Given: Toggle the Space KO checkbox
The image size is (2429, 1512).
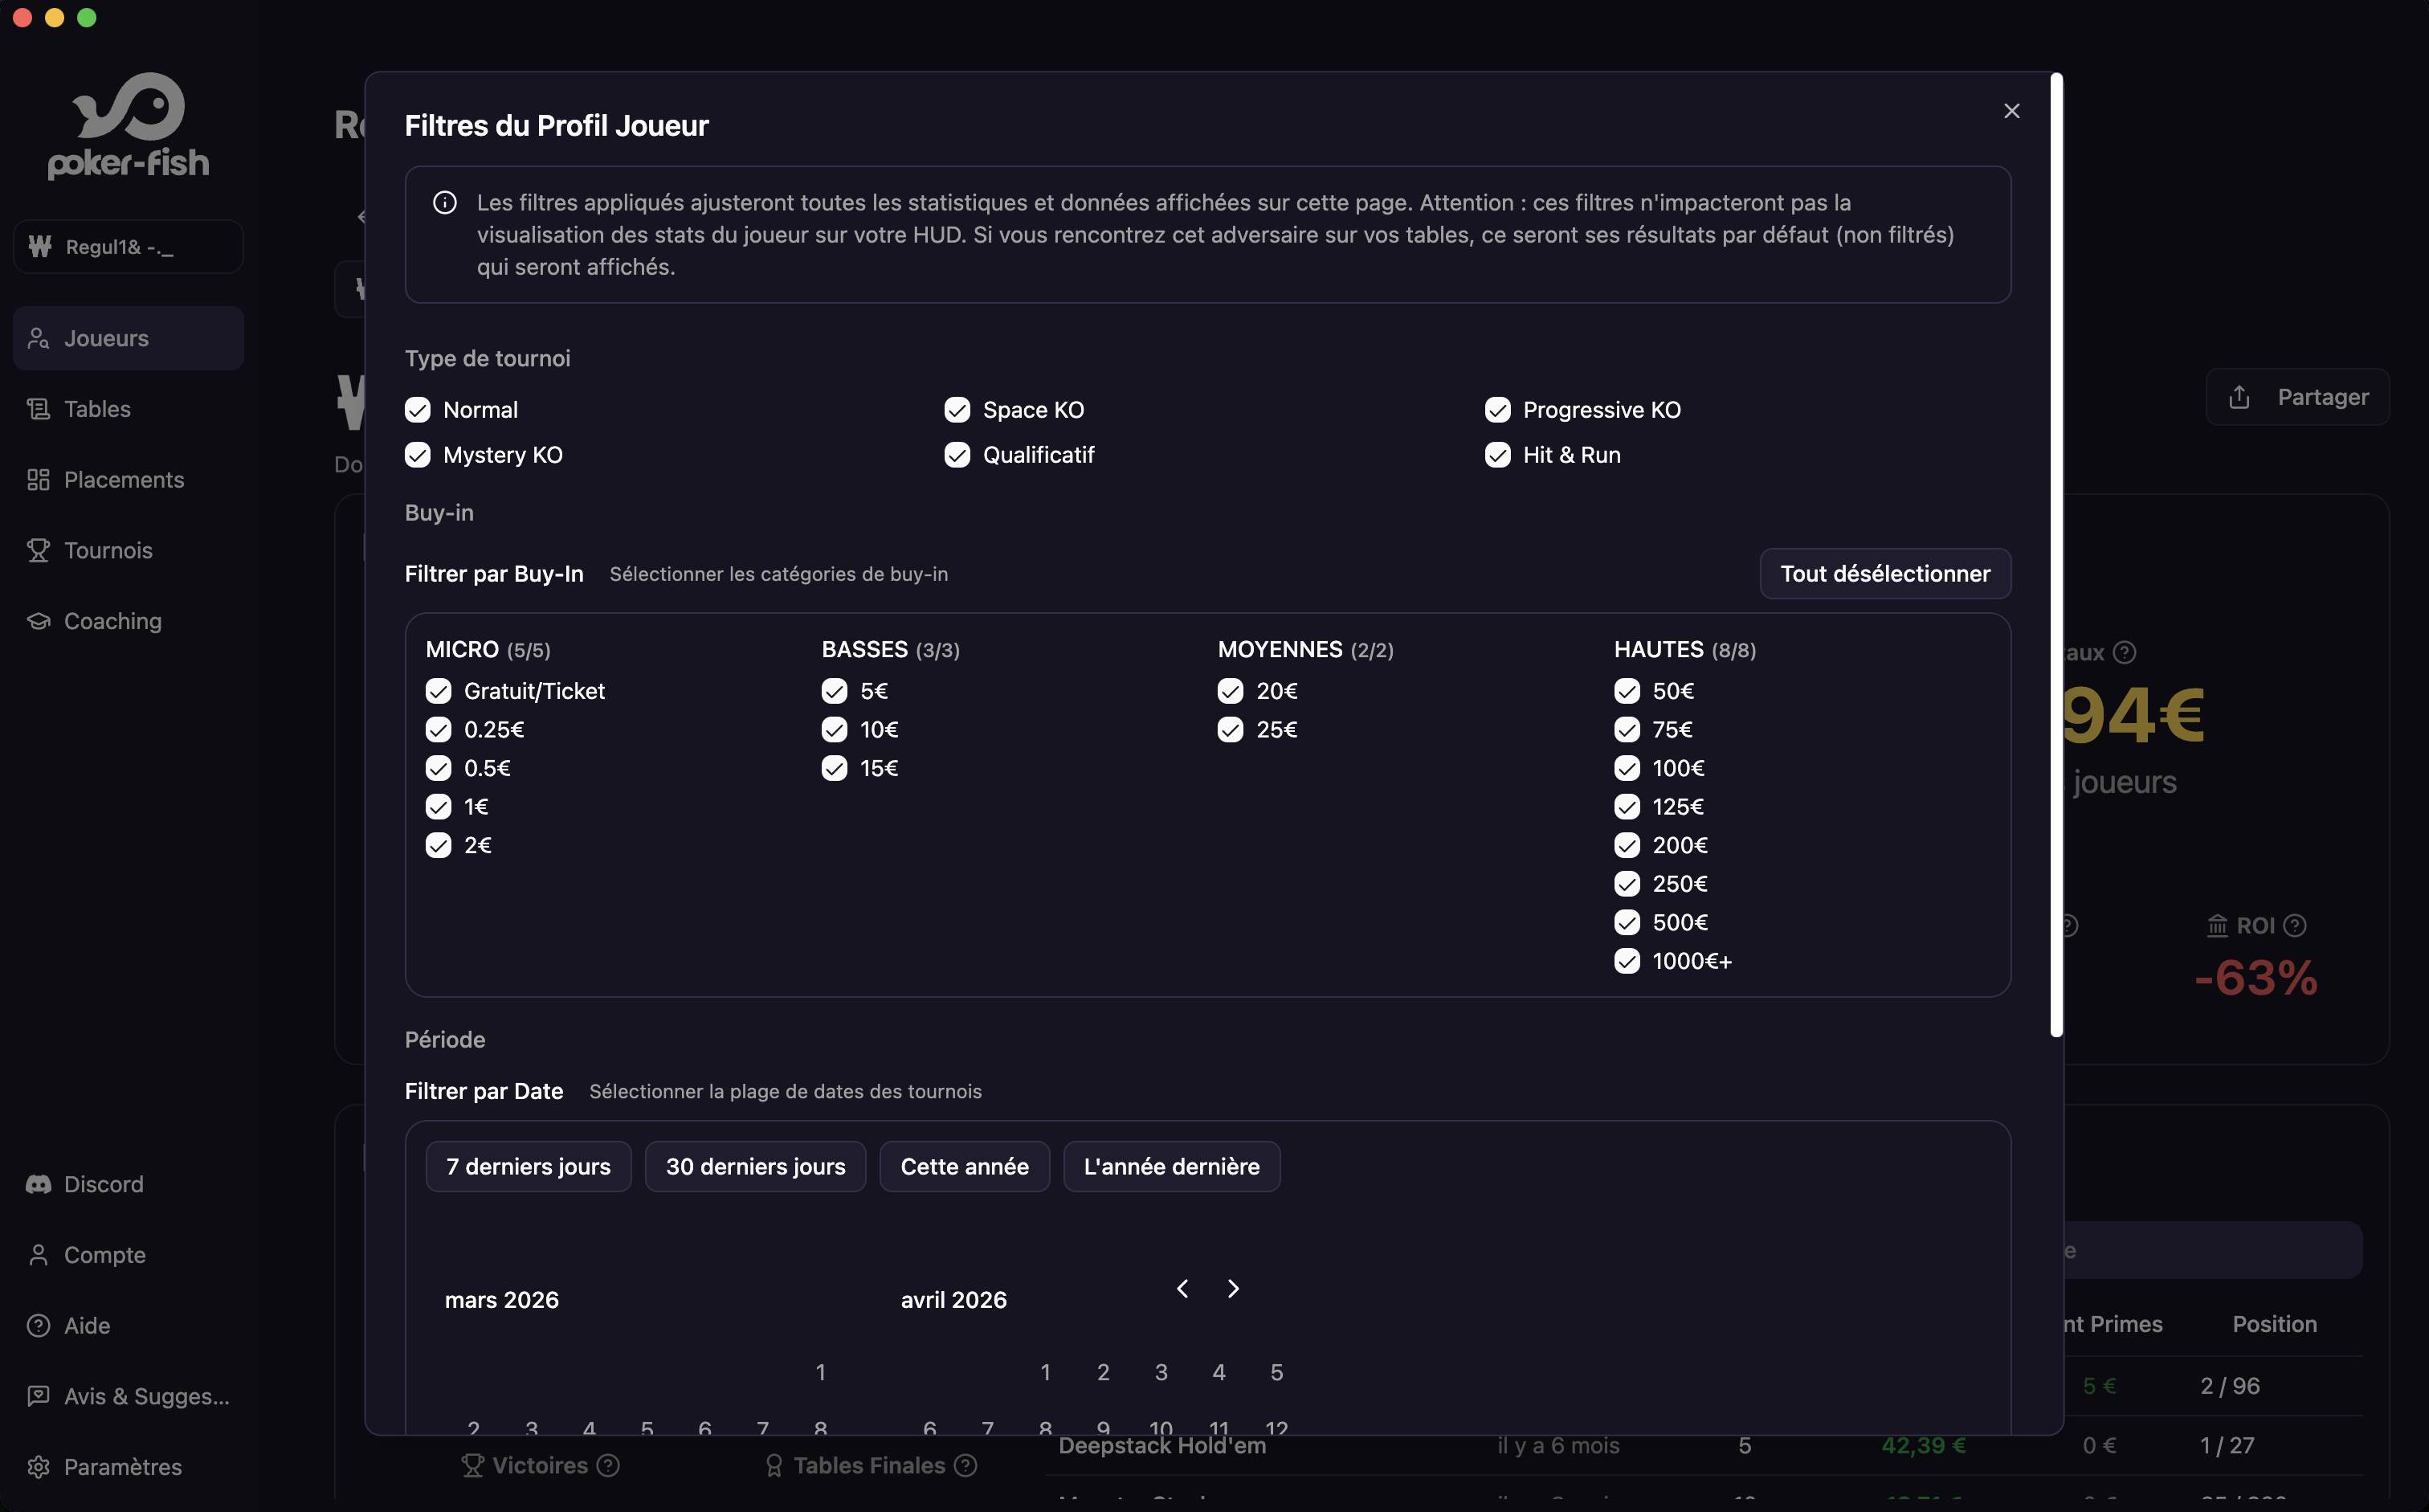Looking at the screenshot, I should (957, 410).
